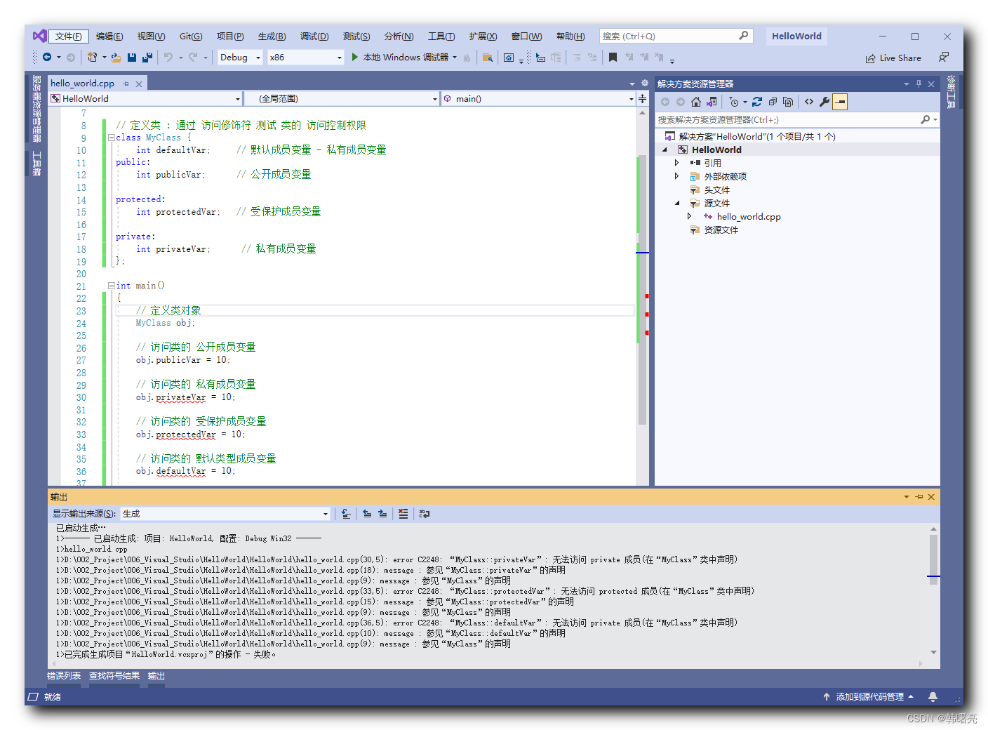Pin the hello_world.cpp tab
The width and height of the screenshot is (988, 730).
[x=126, y=84]
